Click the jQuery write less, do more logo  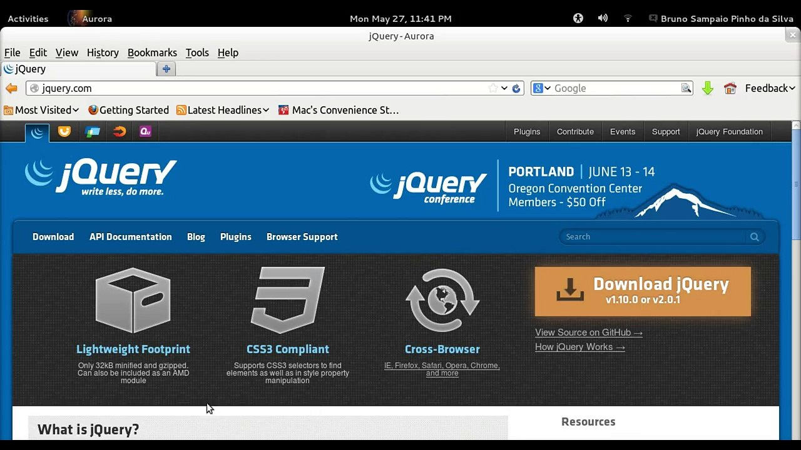pyautogui.click(x=101, y=177)
